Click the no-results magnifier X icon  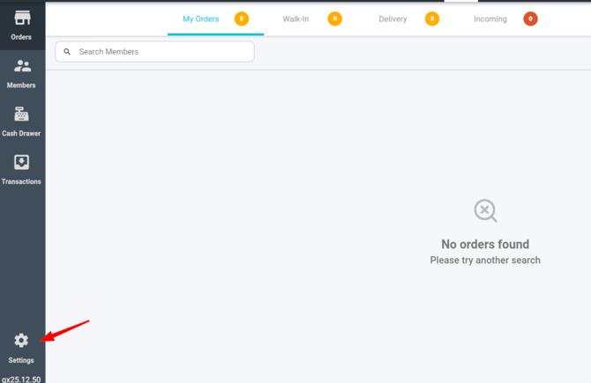point(485,210)
